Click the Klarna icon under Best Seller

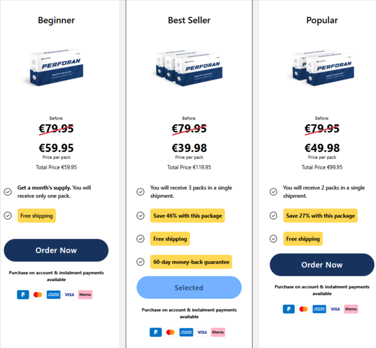218,332
